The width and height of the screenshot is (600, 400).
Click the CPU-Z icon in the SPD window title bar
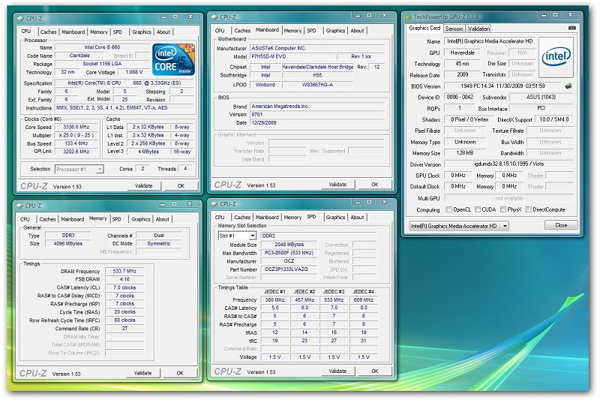pyautogui.click(x=214, y=204)
